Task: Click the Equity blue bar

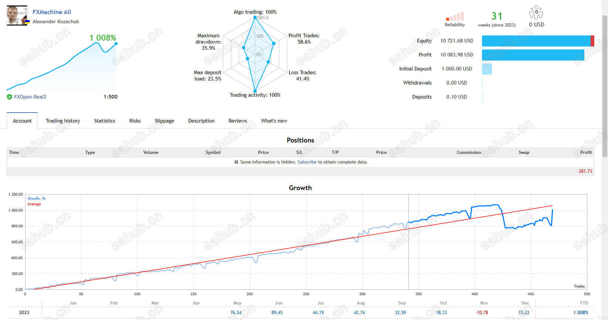Action: [x=536, y=41]
